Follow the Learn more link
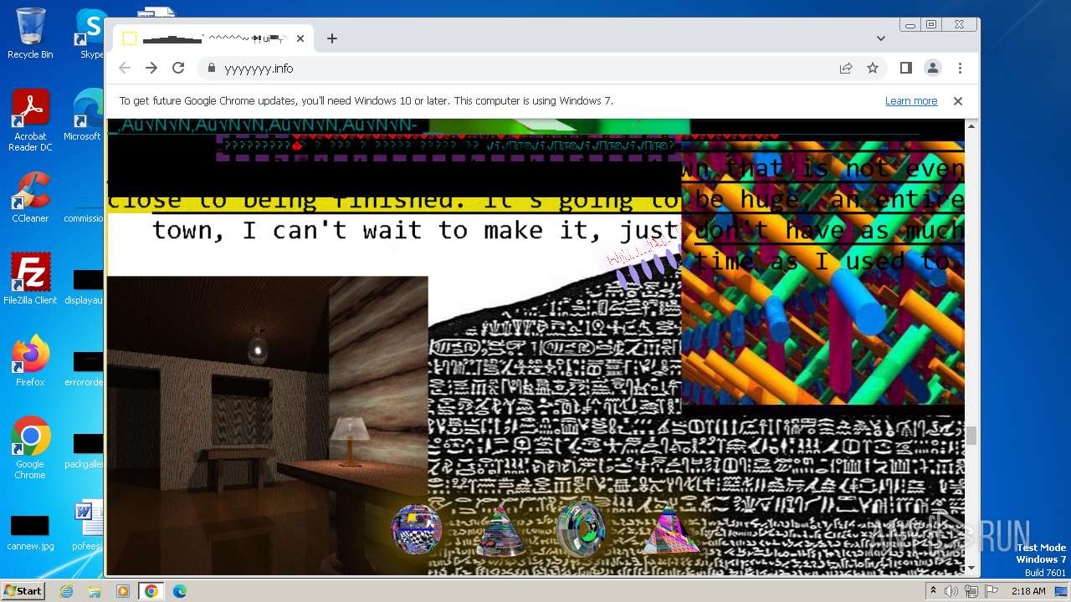Viewport: 1071px width, 602px height. [x=911, y=101]
